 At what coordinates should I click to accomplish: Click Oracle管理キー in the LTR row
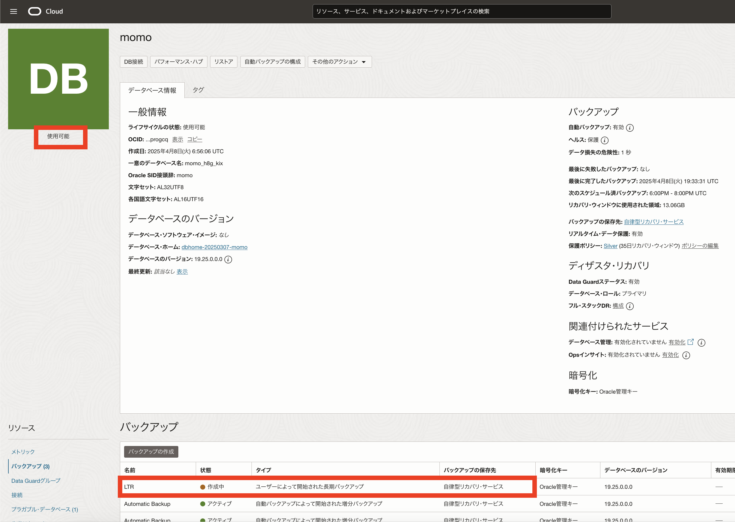(558, 487)
